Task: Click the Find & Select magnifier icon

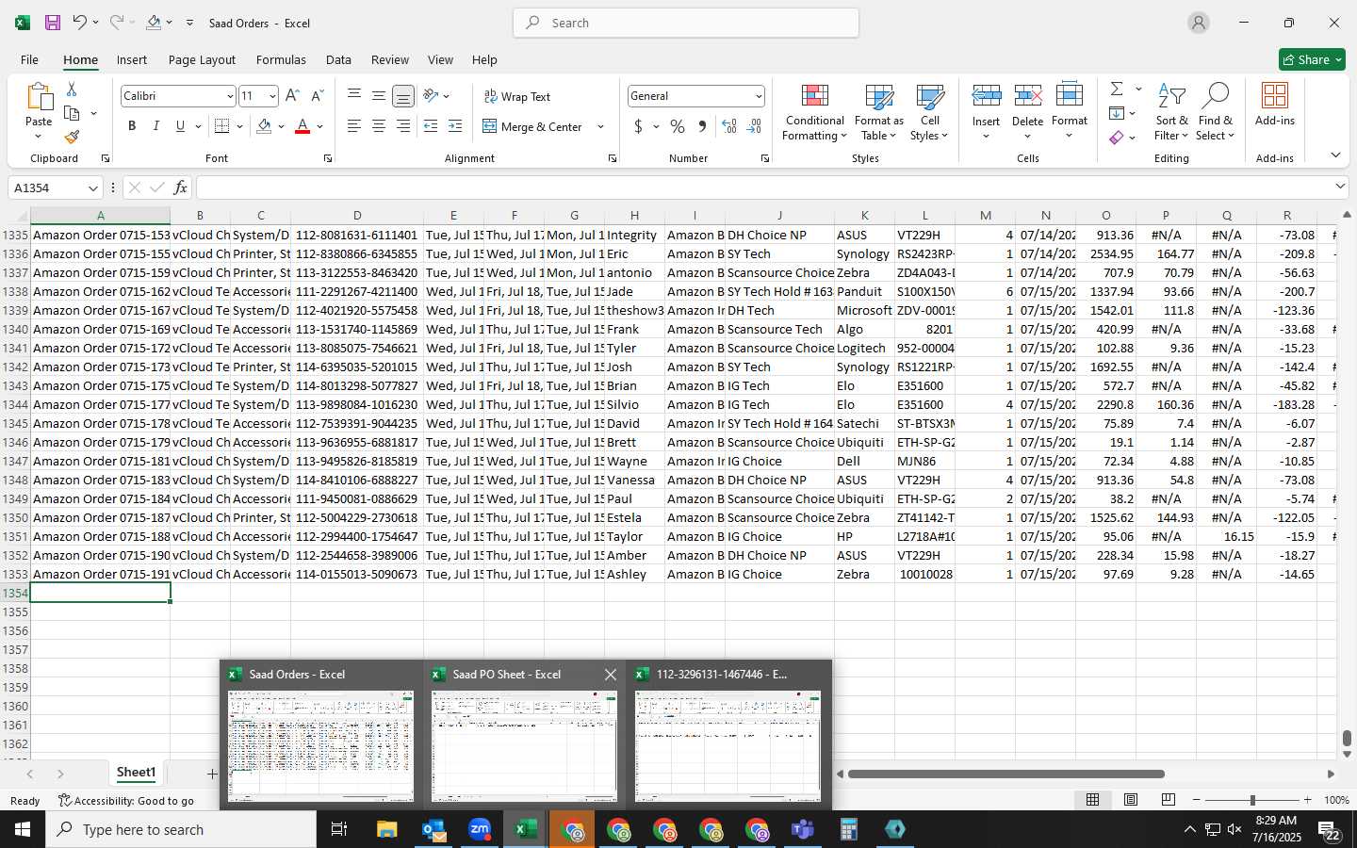Action: pos(1216,113)
